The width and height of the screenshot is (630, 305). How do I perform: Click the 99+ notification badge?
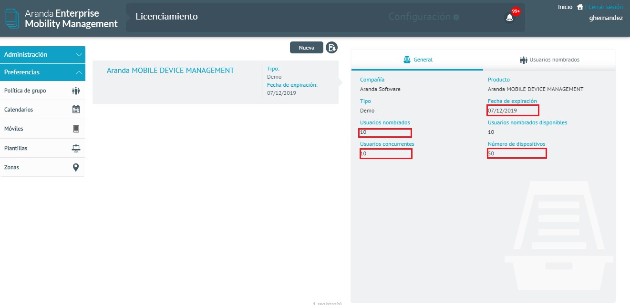tap(516, 11)
